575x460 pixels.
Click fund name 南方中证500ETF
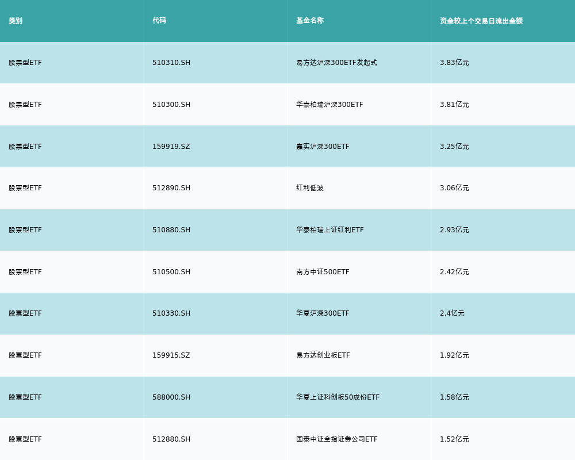(323, 272)
